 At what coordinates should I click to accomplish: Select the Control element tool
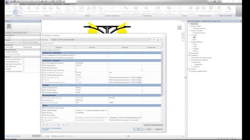[112, 9]
